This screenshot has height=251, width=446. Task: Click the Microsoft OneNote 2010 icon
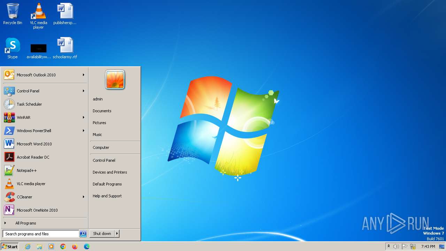click(x=9, y=210)
